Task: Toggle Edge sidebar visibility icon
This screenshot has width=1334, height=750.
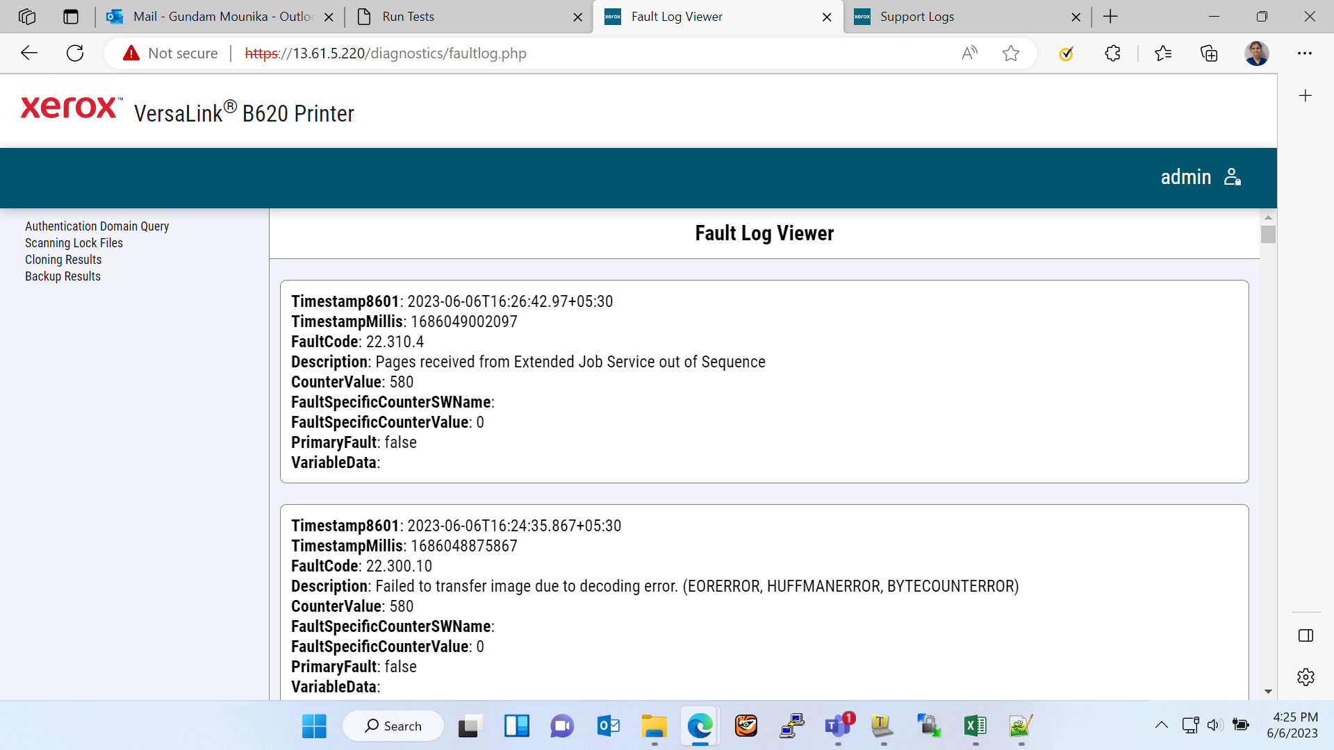Action: [x=1306, y=635]
